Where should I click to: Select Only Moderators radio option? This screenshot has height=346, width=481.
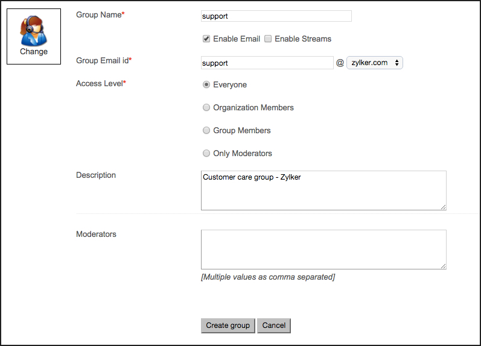pos(206,153)
